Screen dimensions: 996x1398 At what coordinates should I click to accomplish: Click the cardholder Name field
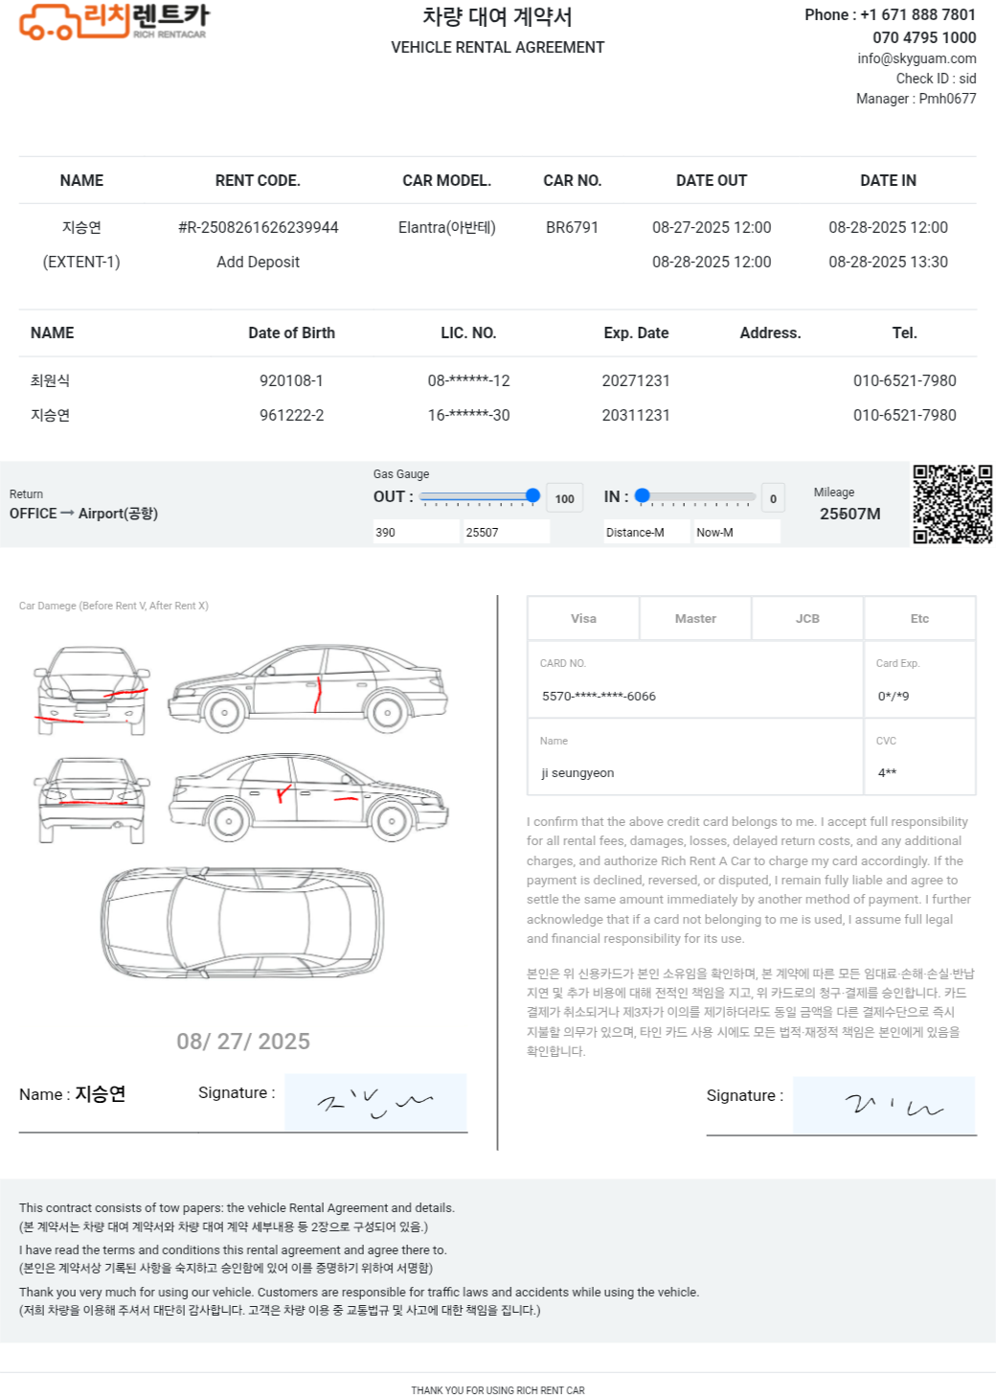click(x=695, y=772)
